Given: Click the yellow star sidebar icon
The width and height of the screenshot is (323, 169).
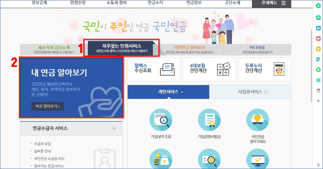Looking at the screenshot, I should tap(318, 49).
